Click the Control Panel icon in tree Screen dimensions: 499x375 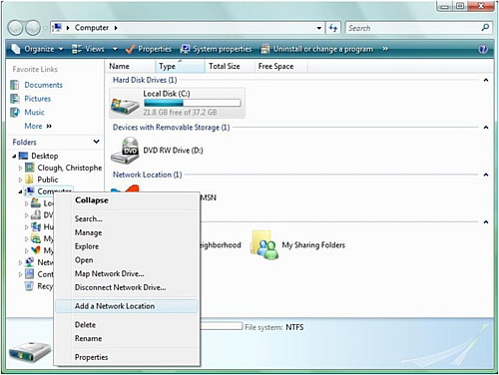point(30,274)
